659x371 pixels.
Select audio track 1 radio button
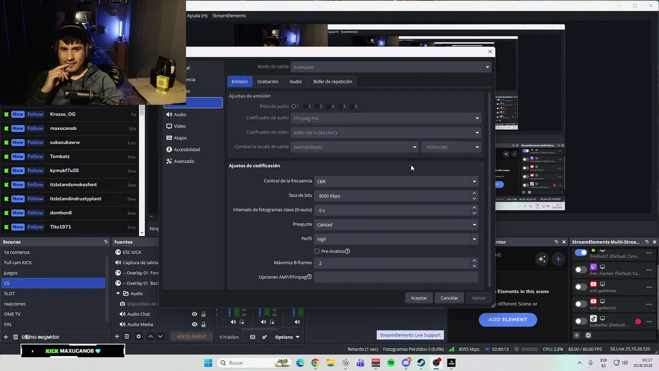click(x=293, y=106)
